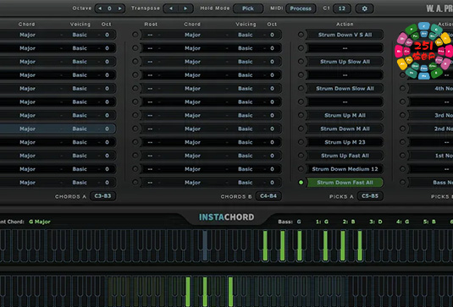Toggle indicator beside Strum Down V S All
The image size is (453, 307).
click(x=301, y=35)
